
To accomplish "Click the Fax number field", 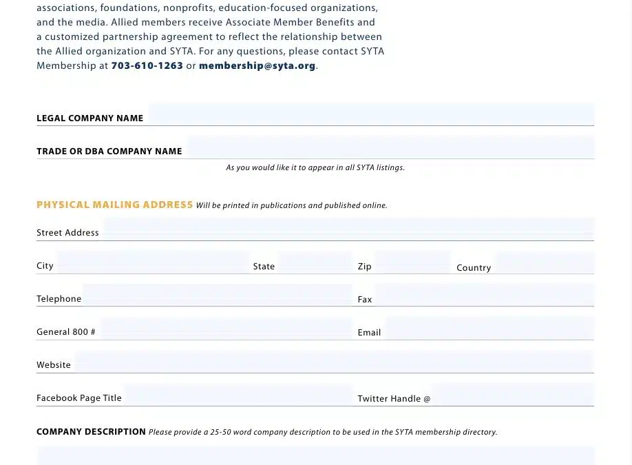I will (484, 296).
